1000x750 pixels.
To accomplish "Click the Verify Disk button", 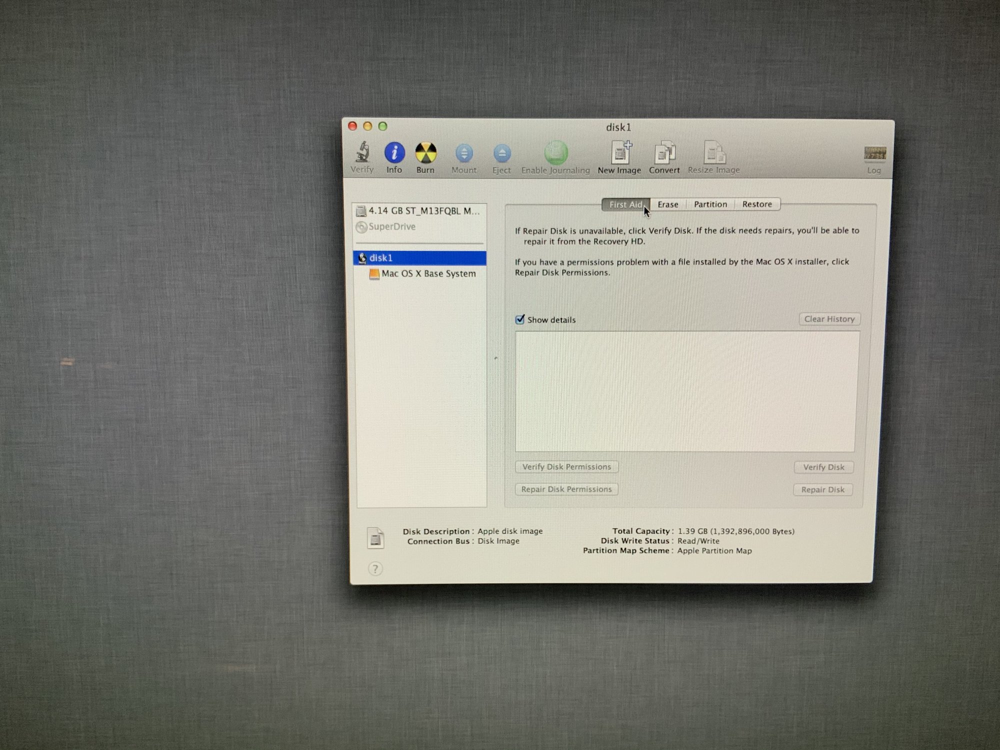I will coord(823,467).
